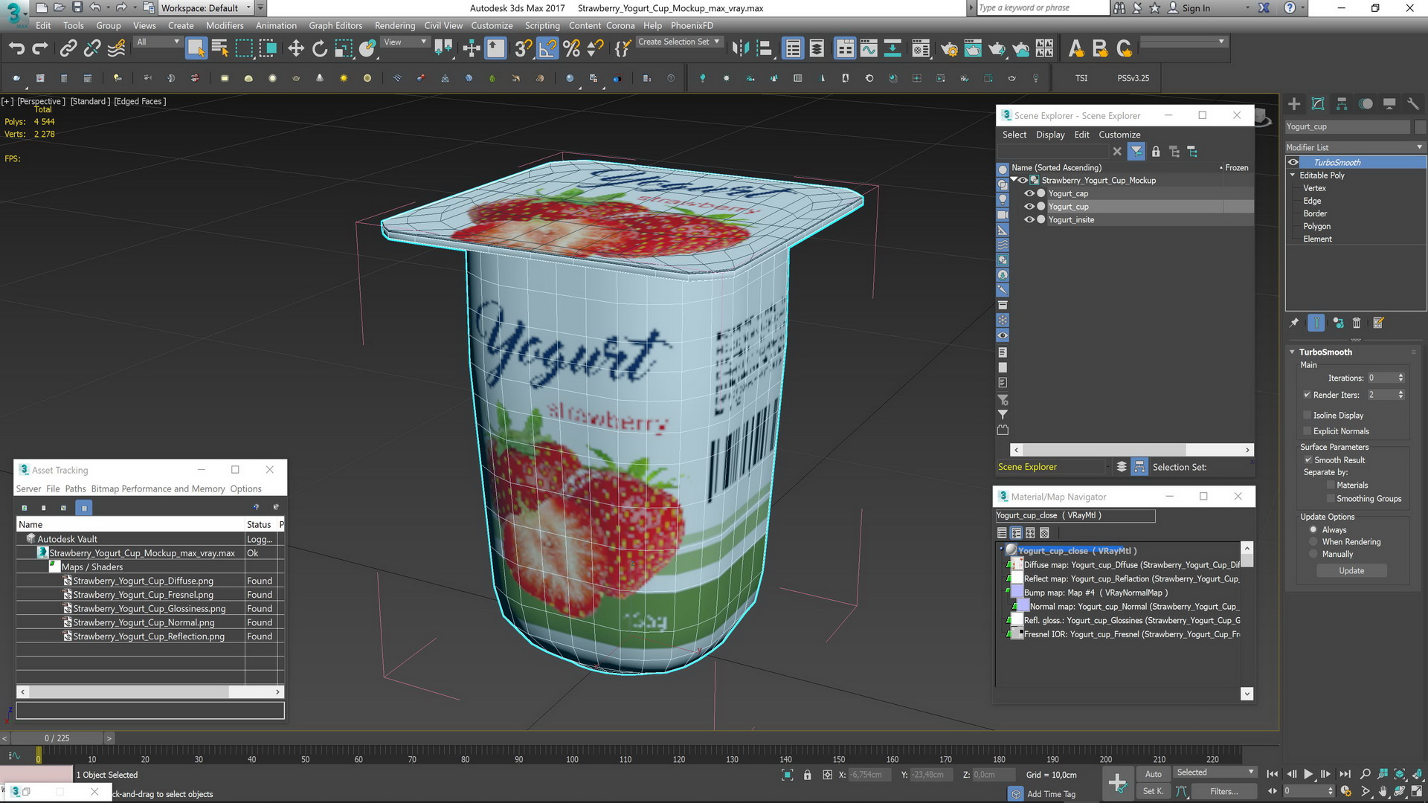Remove modifier with trash icon
Image resolution: width=1428 pixels, height=803 pixels.
click(x=1357, y=323)
